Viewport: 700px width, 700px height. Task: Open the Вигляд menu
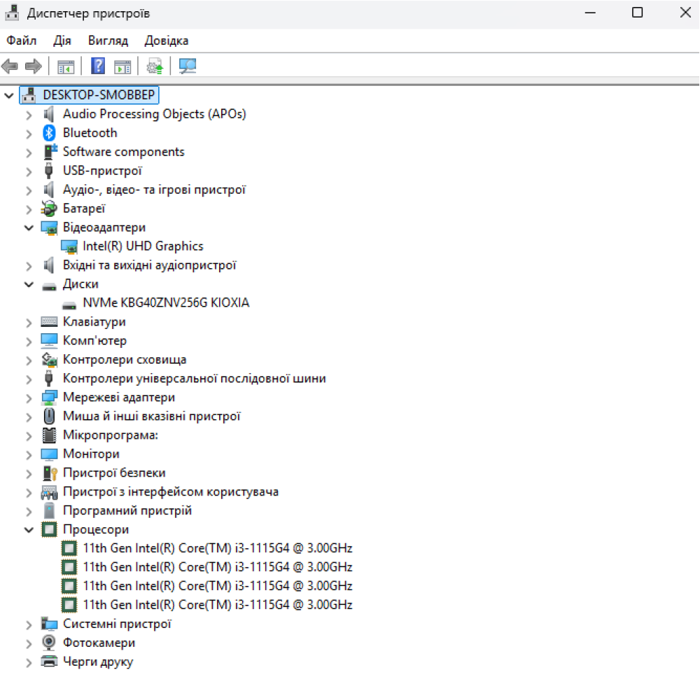coord(108,41)
